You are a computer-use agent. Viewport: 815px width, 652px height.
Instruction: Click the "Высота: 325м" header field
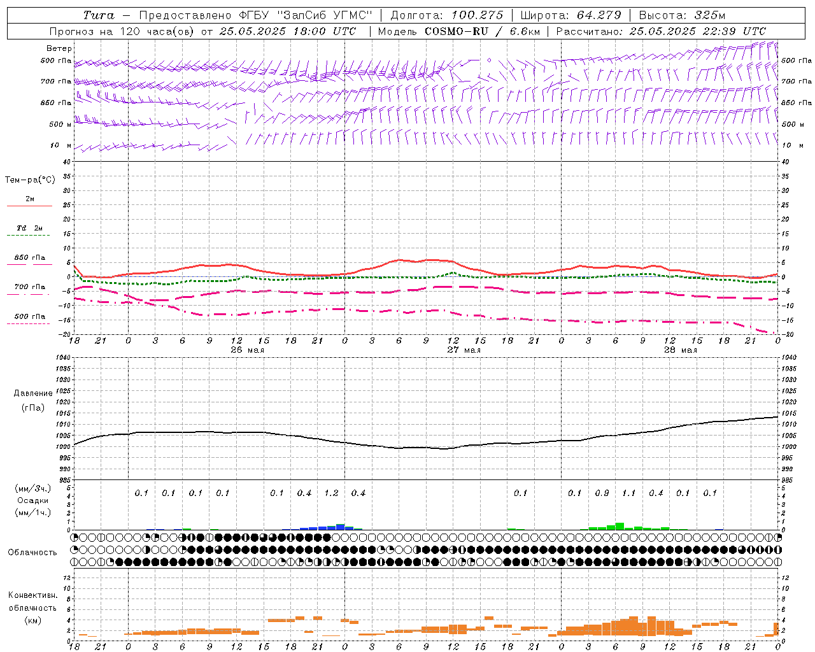(682, 15)
